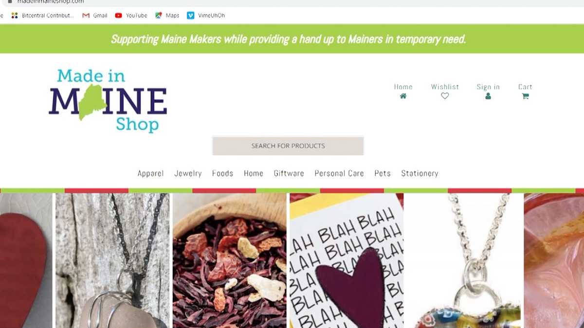Focus the Search for Products field
The image size is (584, 328).
[288, 146]
